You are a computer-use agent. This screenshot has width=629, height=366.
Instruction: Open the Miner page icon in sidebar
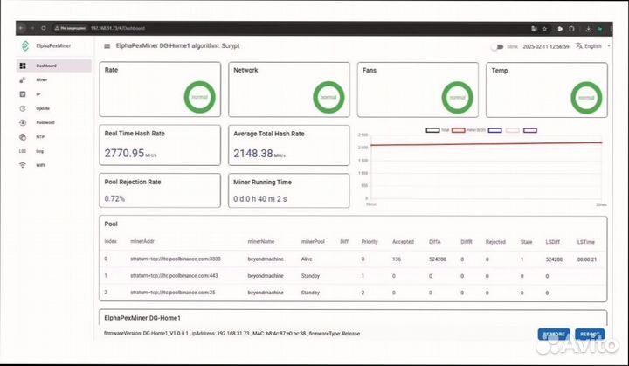[x=22, y=79]
